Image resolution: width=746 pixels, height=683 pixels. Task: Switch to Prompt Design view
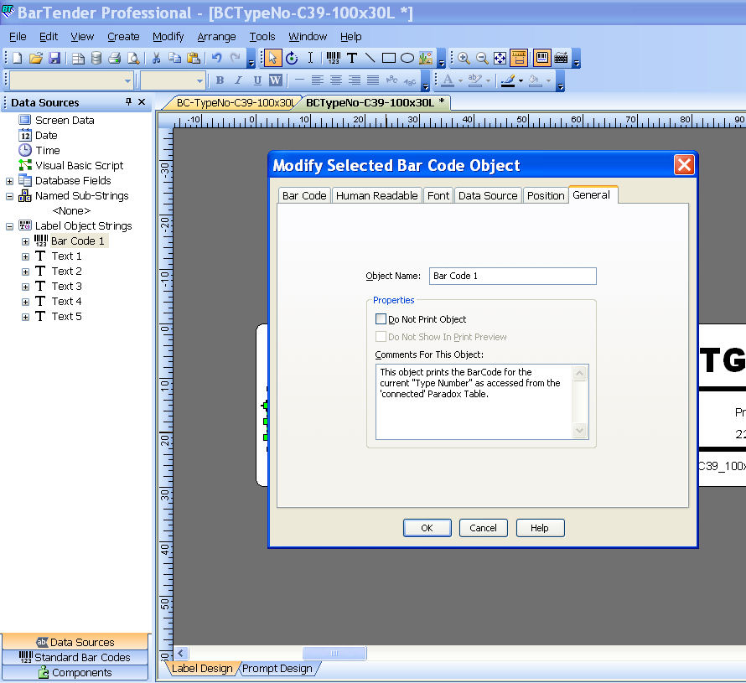[x=277, y=668]
